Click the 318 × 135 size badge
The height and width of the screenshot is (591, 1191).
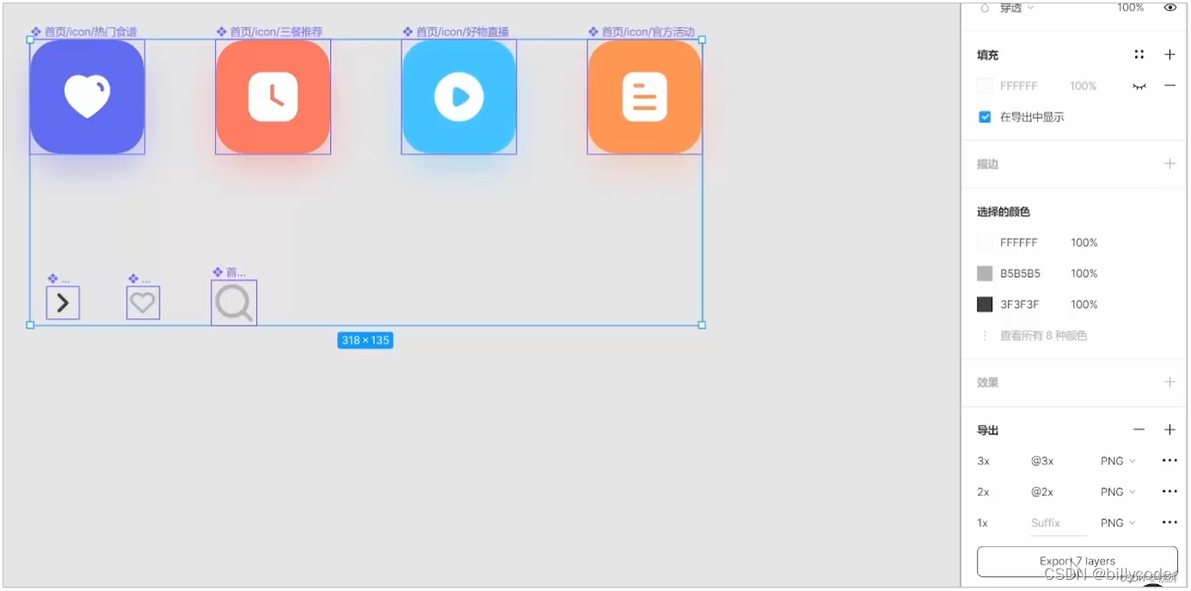365,340
